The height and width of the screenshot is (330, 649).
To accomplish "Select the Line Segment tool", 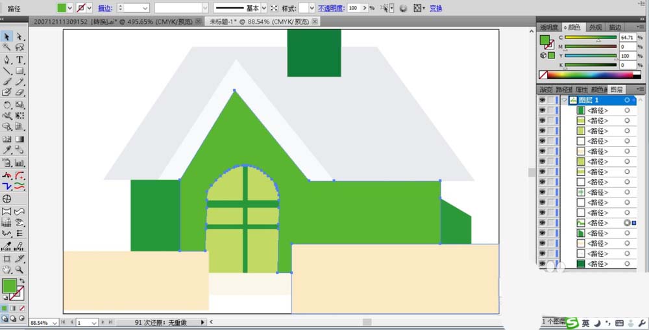I will pyautogui.click(x=6, y=71).
